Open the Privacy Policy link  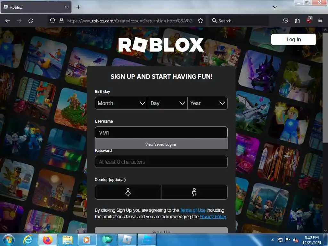(213, 217)
